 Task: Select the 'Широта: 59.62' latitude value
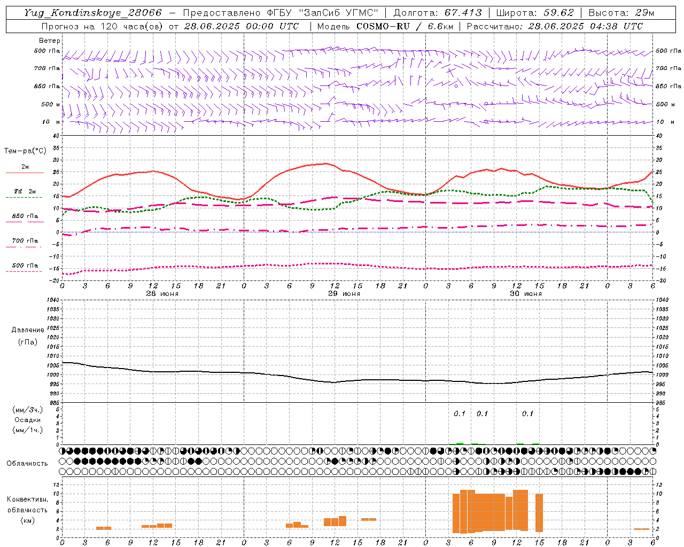point(534,13)
